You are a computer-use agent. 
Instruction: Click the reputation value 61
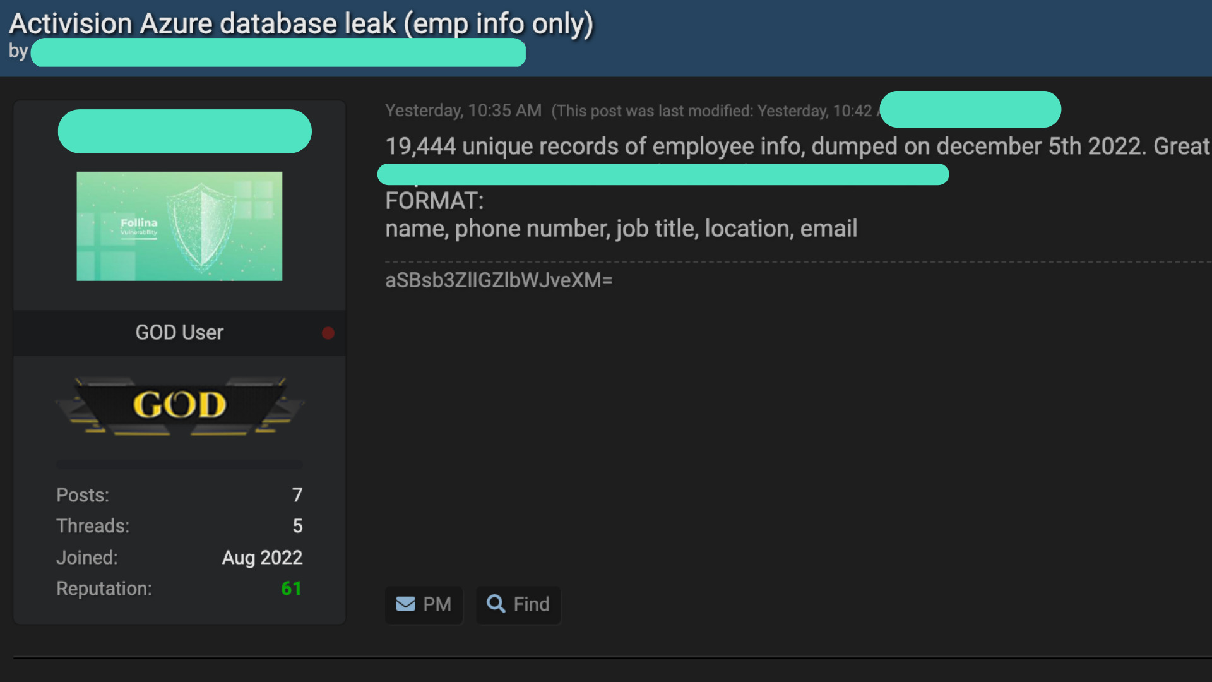click(x=291, y=589)
